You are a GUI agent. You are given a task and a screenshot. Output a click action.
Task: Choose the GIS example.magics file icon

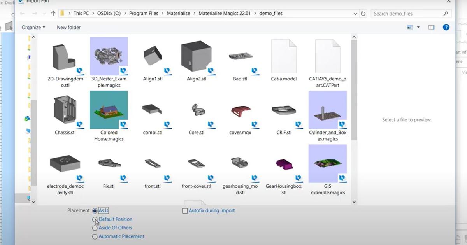click(x=328, y=163)
